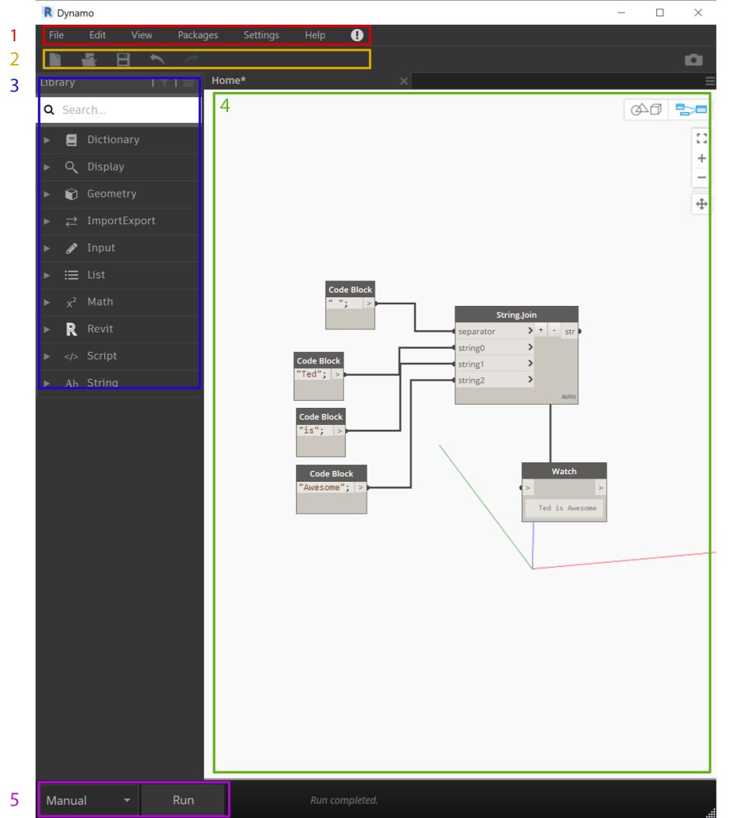Screen dimensions: 752x818
Task: Open the notifications alert icon
Action: 356,35
